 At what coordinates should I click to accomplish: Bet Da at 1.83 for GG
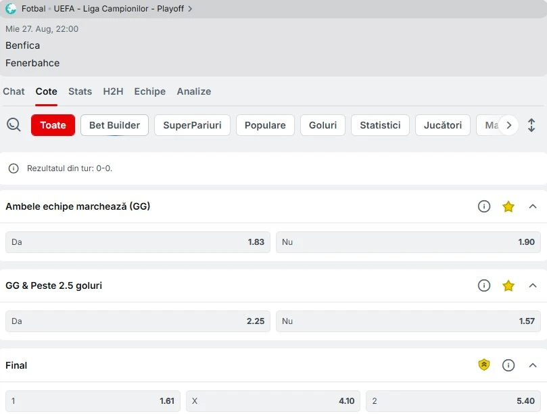(138, 242)
